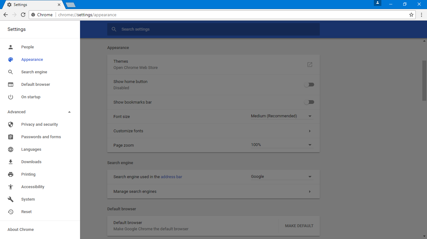Go to Passwords and forms
This screenshot has height=239, width=427.
41,137
